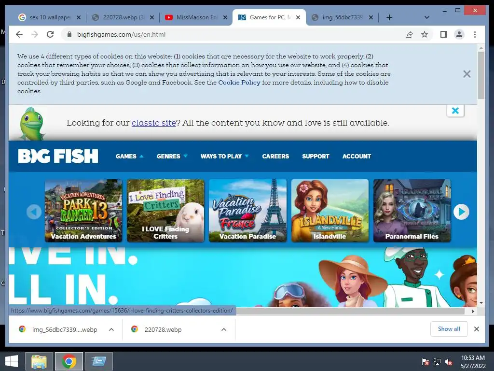Image resolution: width=494 pixels, height=371 pixels.
Task: Click the scroll down arrow
Action: click(481, 302)
